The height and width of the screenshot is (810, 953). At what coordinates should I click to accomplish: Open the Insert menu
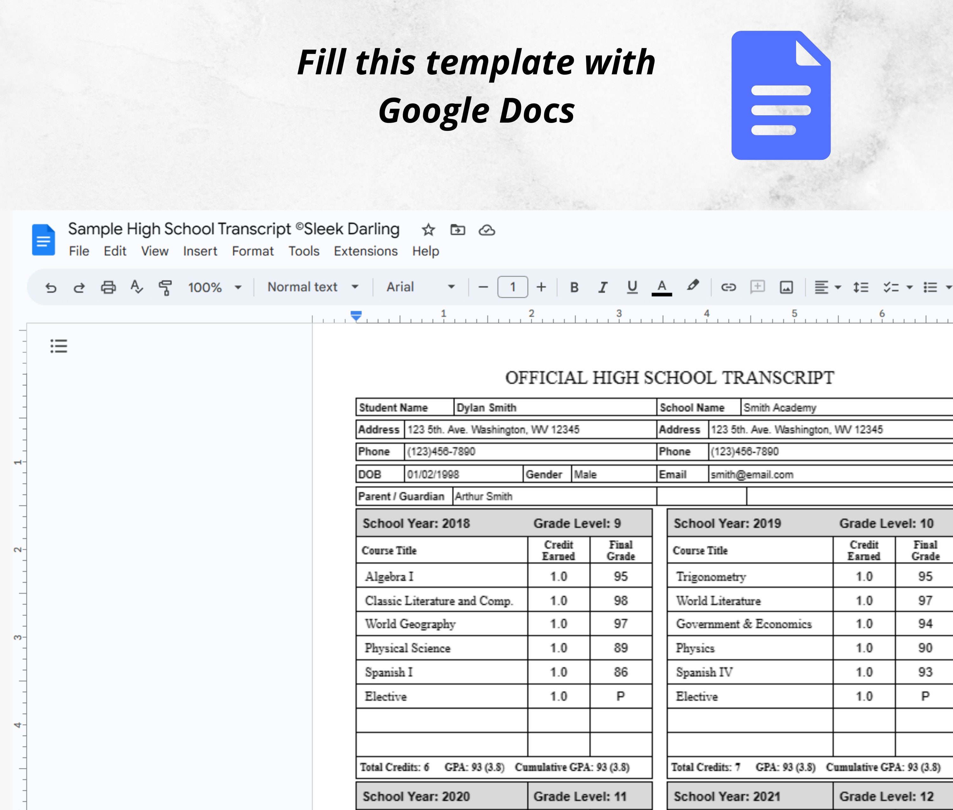click(200, 251)
